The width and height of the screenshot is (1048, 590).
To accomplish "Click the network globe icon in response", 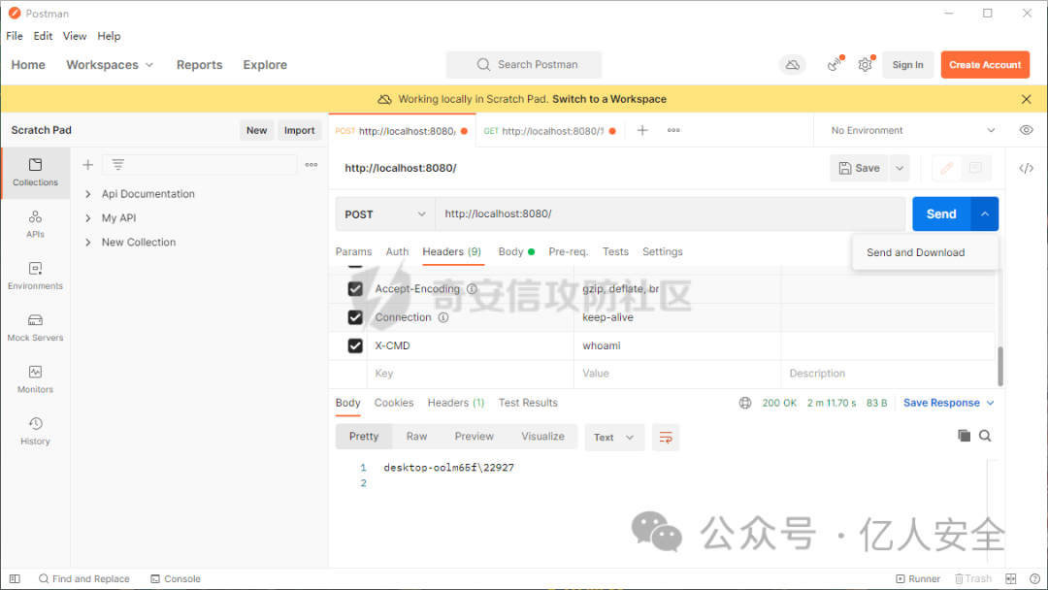I will pos(744,403).
